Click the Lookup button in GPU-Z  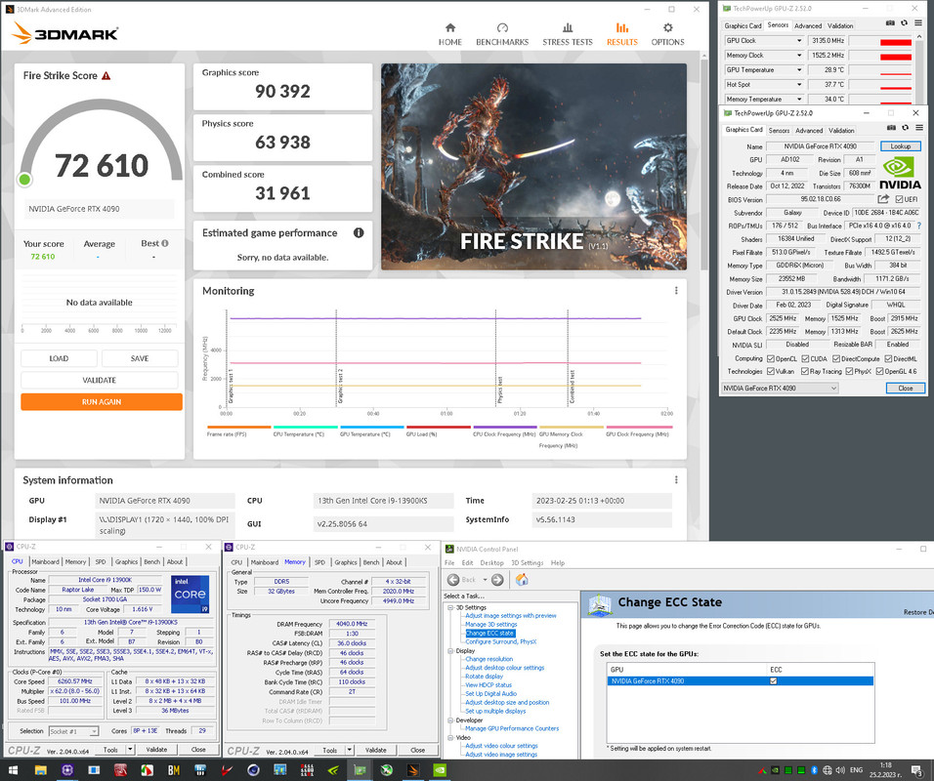click(x=900, y=145)
